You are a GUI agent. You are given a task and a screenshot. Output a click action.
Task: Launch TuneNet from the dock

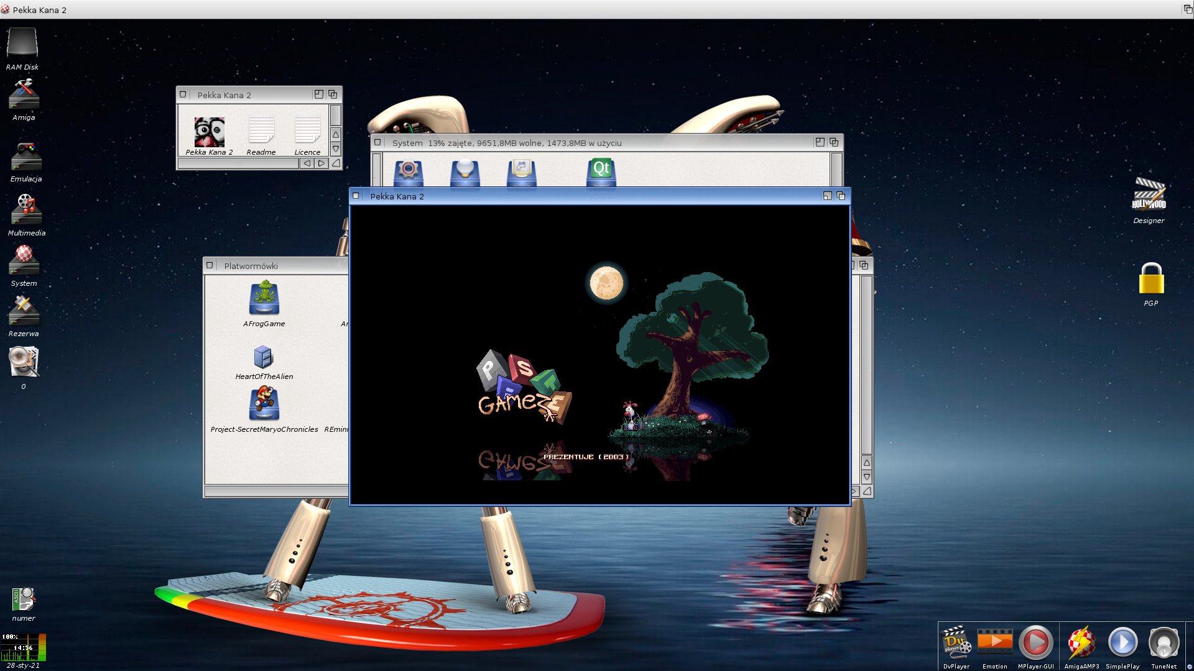coord(1164,643)
